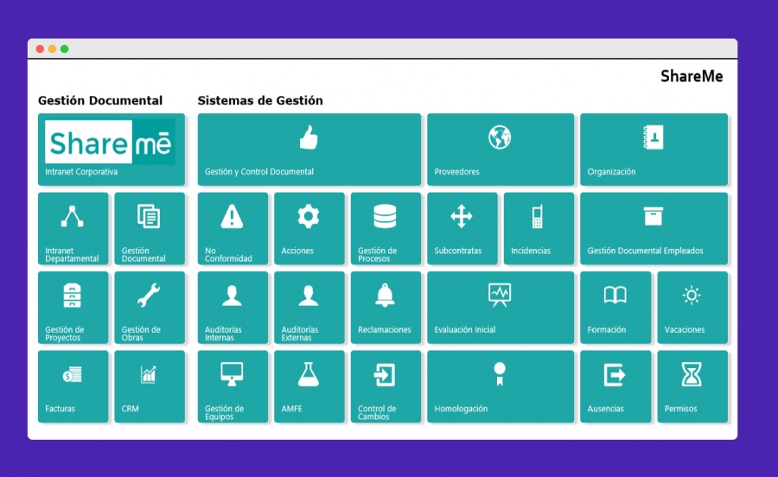The width and height of the screenshot is (778, 477).
Task: Click the green maximize window dot
Action: click(x=65, y=49)
